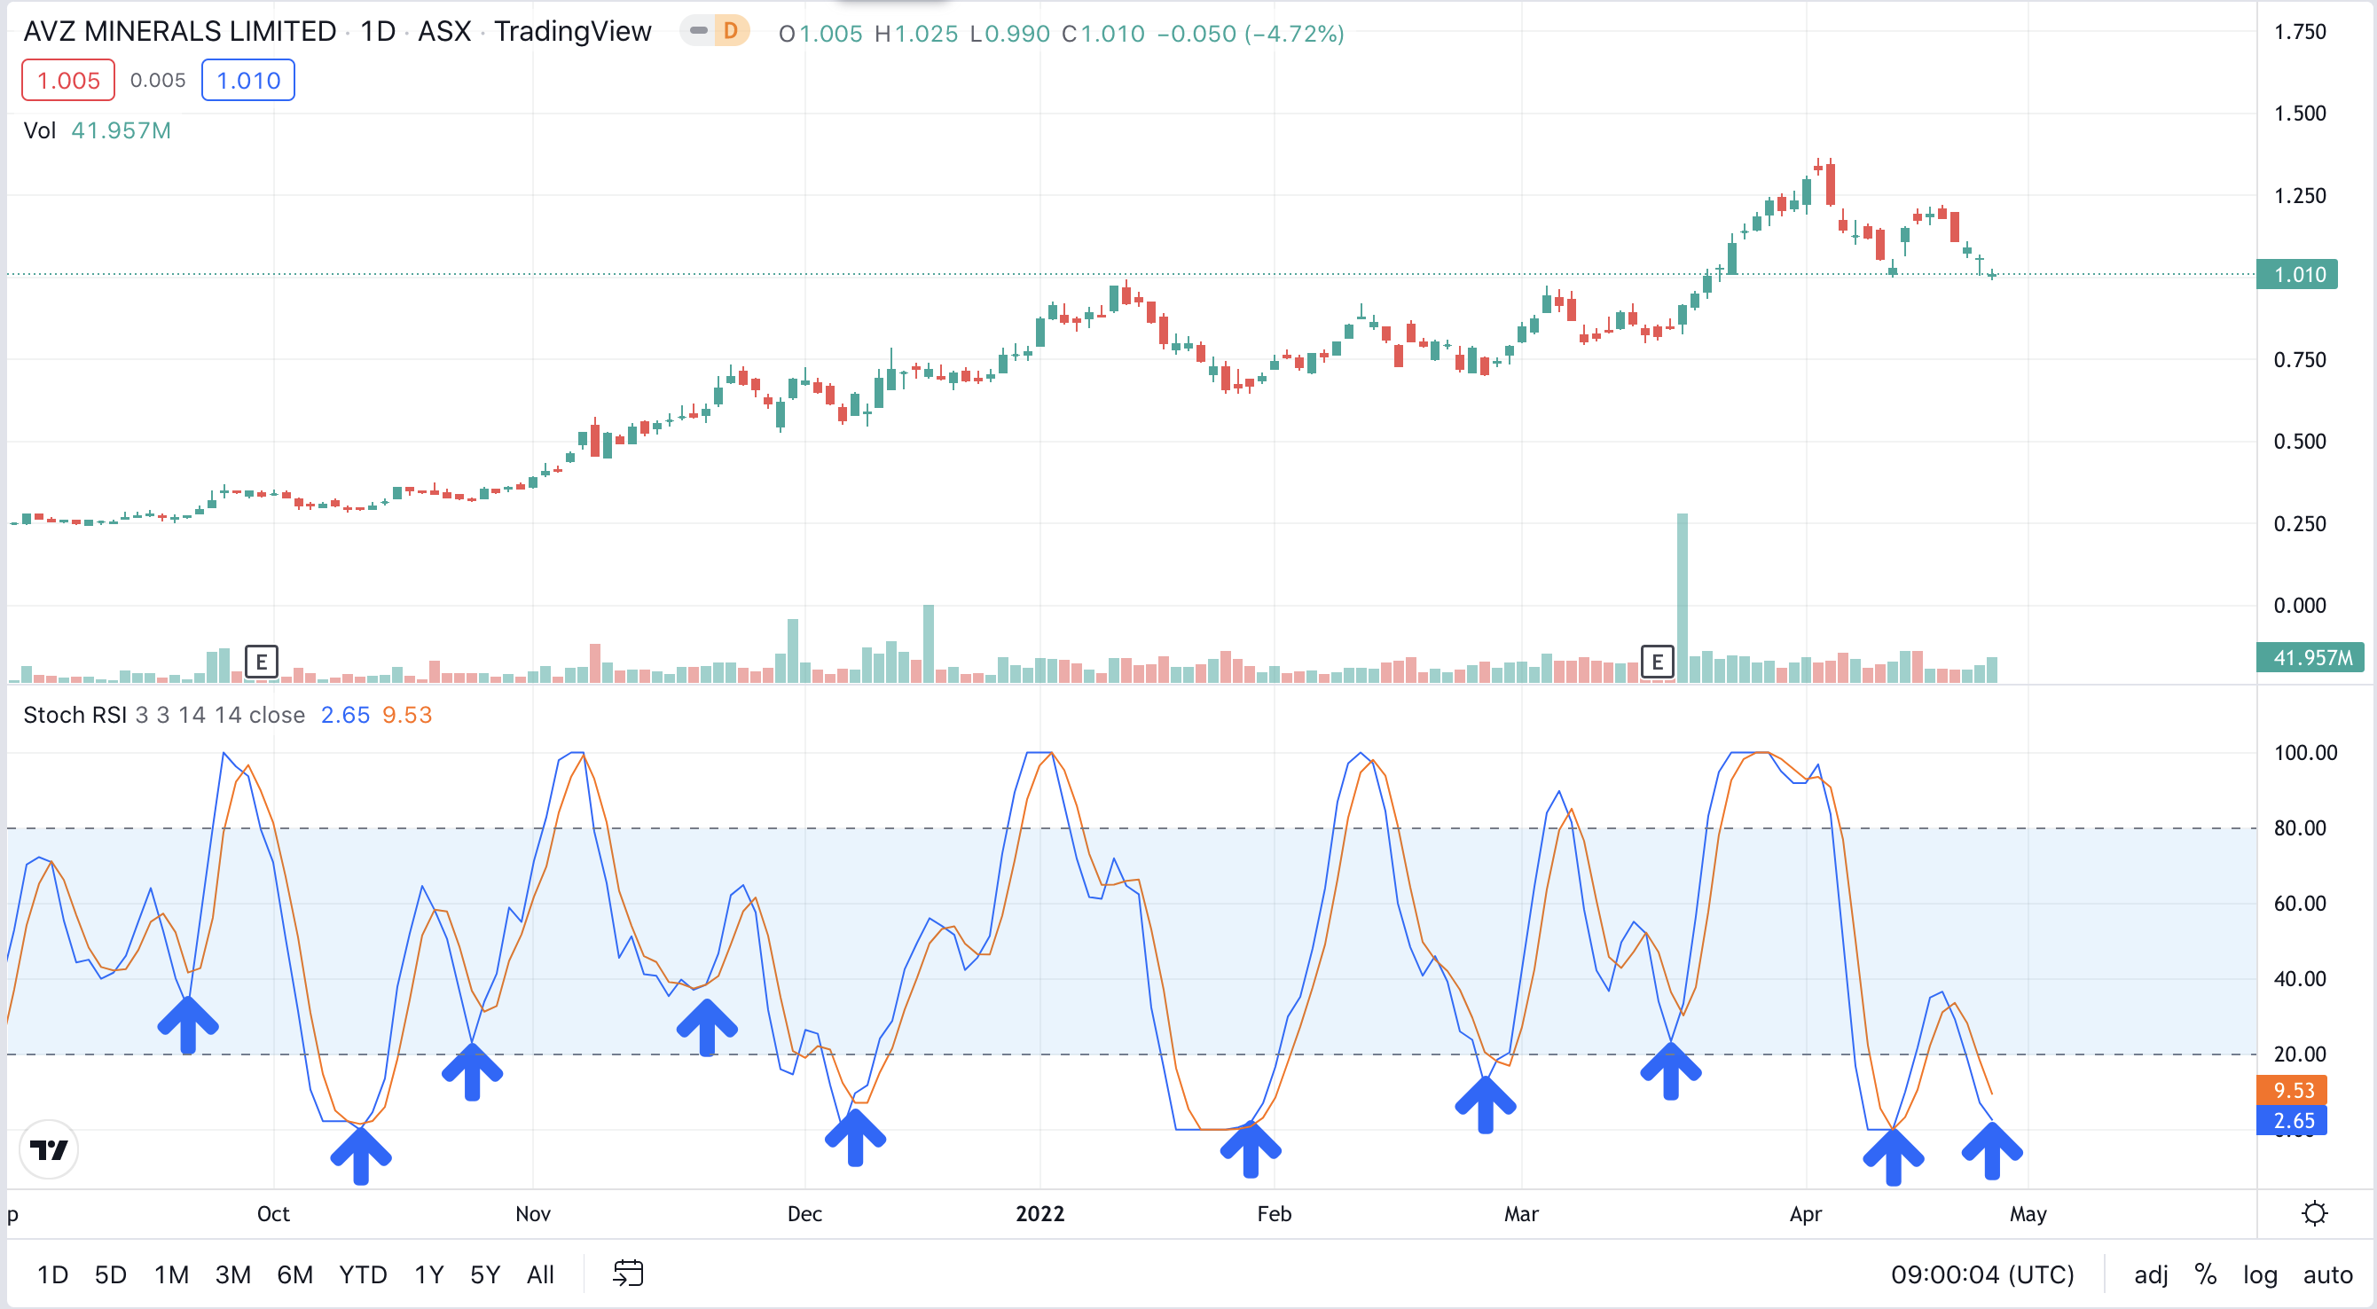Click the red sell price 1.005 button
Viewport: 2377px width, 1309px height.
68,80
